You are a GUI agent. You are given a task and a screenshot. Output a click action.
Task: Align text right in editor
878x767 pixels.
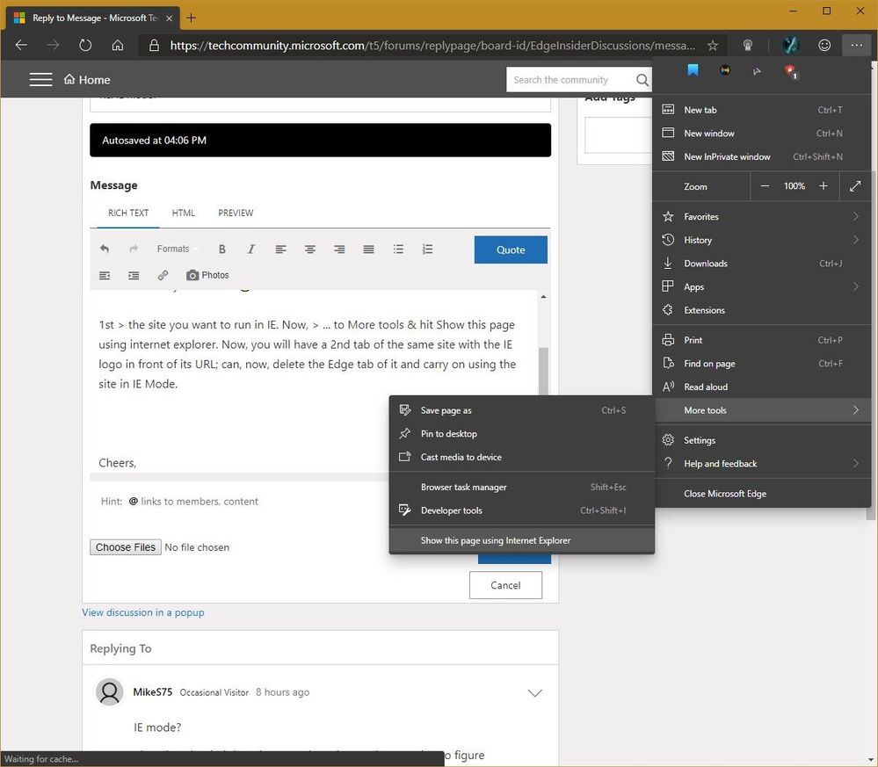(338, 250)
